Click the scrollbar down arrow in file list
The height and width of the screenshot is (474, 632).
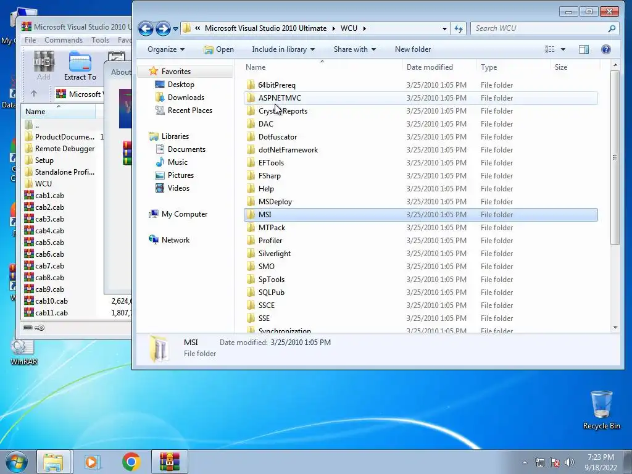coord(615,328)
